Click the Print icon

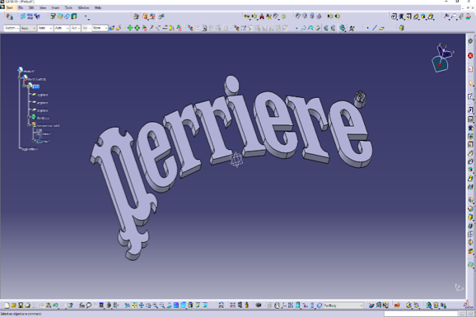[28, 305]
